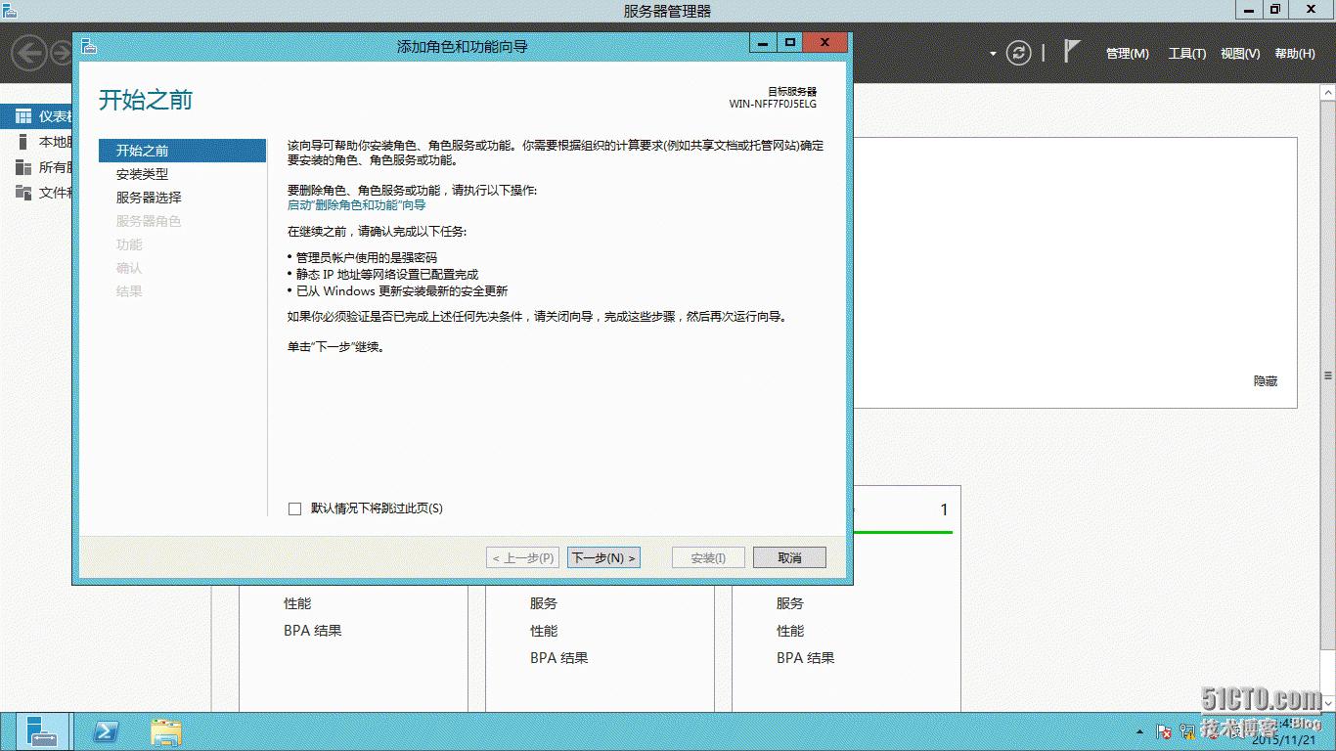Screen dimensions: 1336x751
Task: Open the 启动删除角色和功能向导 link
Action: [356, 205]
